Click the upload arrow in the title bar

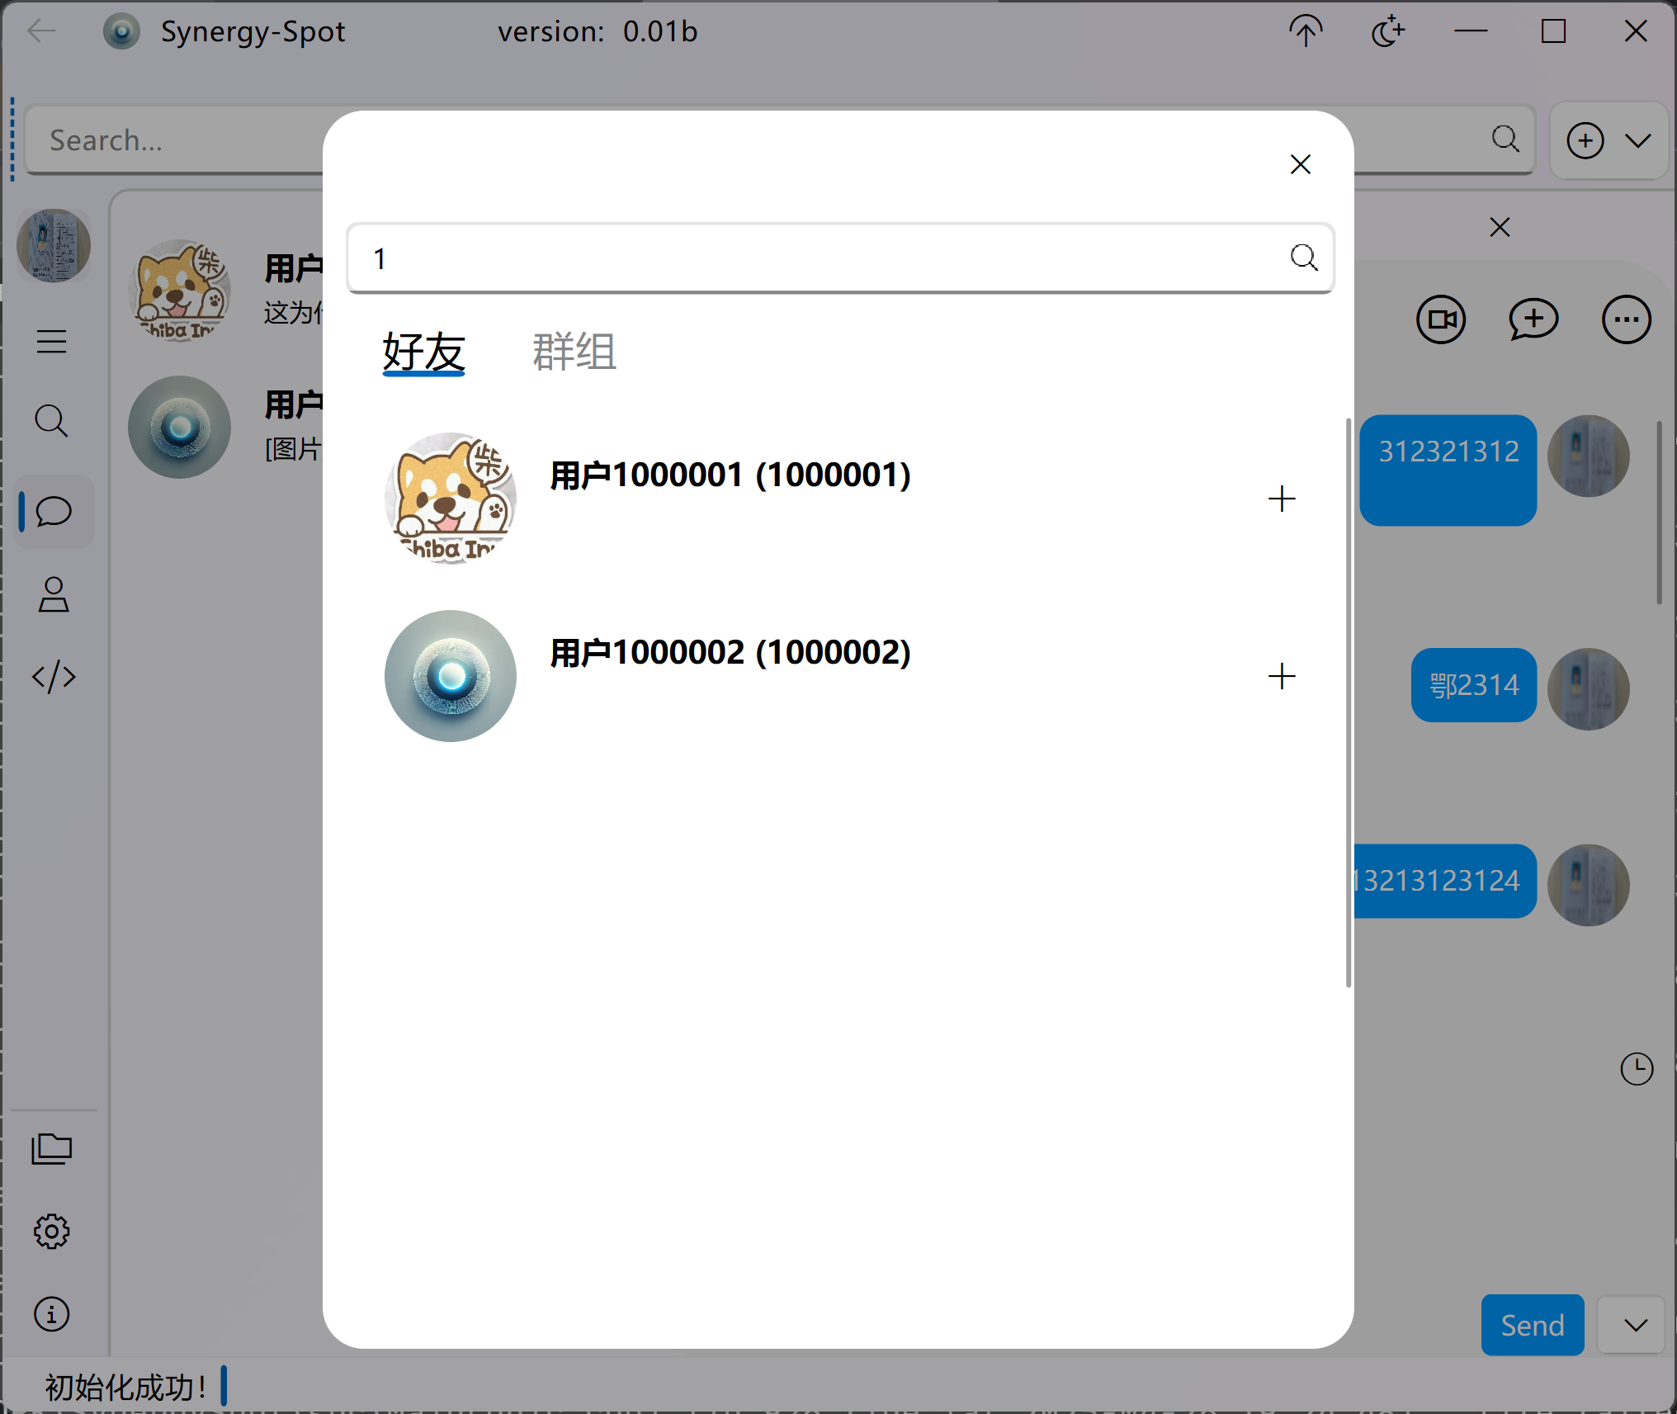pyautogui.click(x=1305, y=31)
